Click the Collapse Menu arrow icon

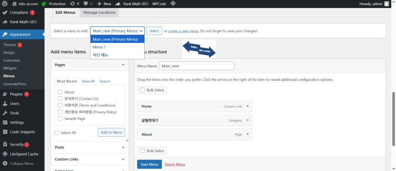[5, 163]
